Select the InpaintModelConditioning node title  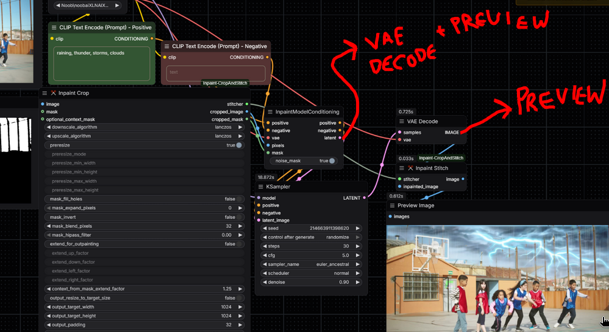307,112
